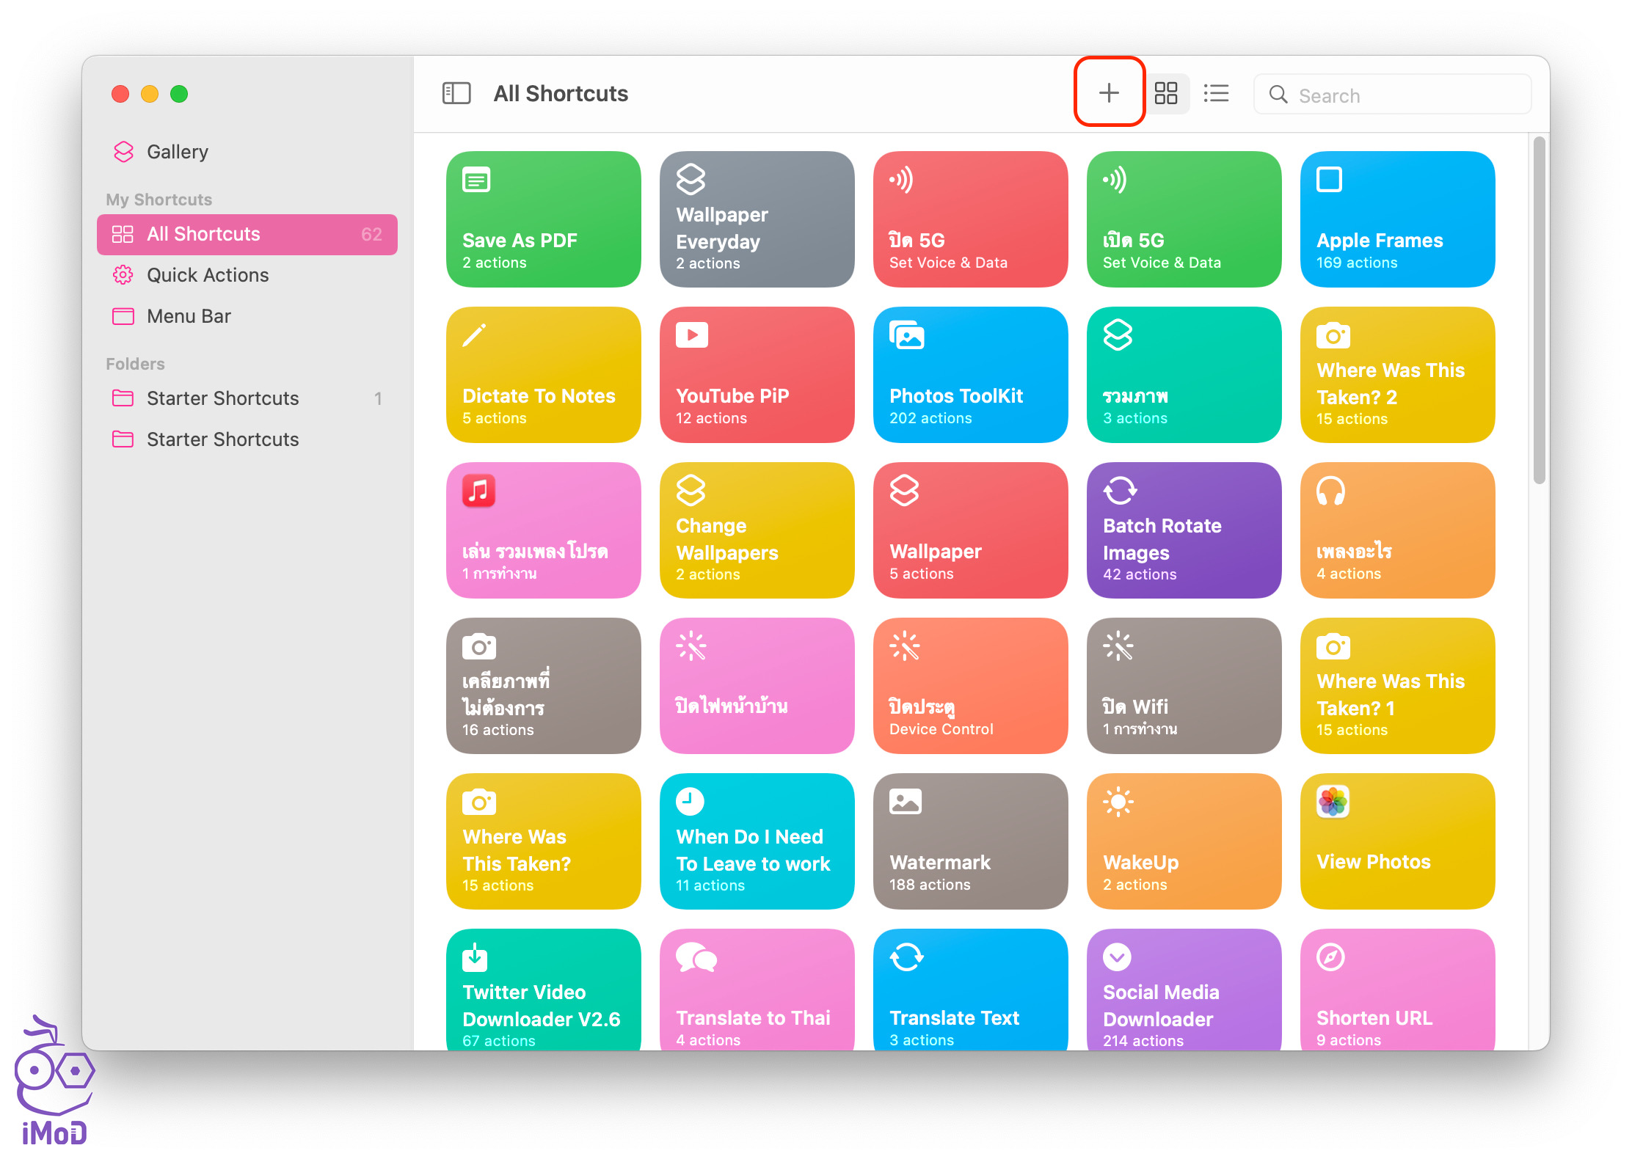Switch to grid view

[x=1165, y=93]
